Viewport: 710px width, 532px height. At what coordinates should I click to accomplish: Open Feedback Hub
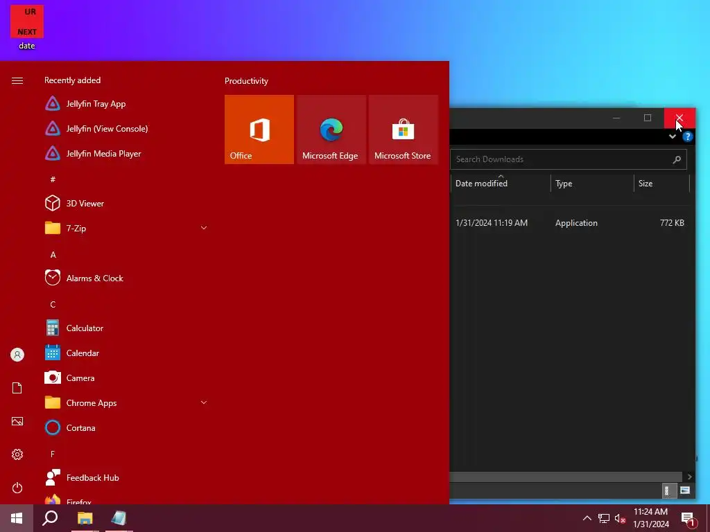[x=125, y=478]
